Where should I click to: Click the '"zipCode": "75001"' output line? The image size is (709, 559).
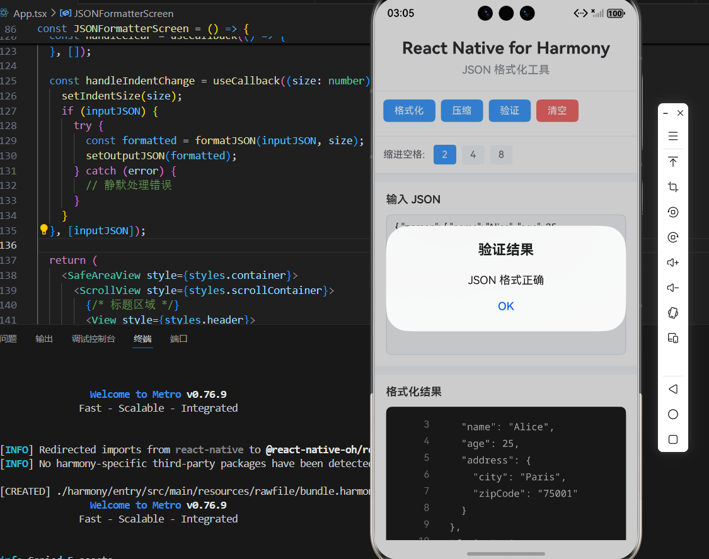[x=525, y=494]
